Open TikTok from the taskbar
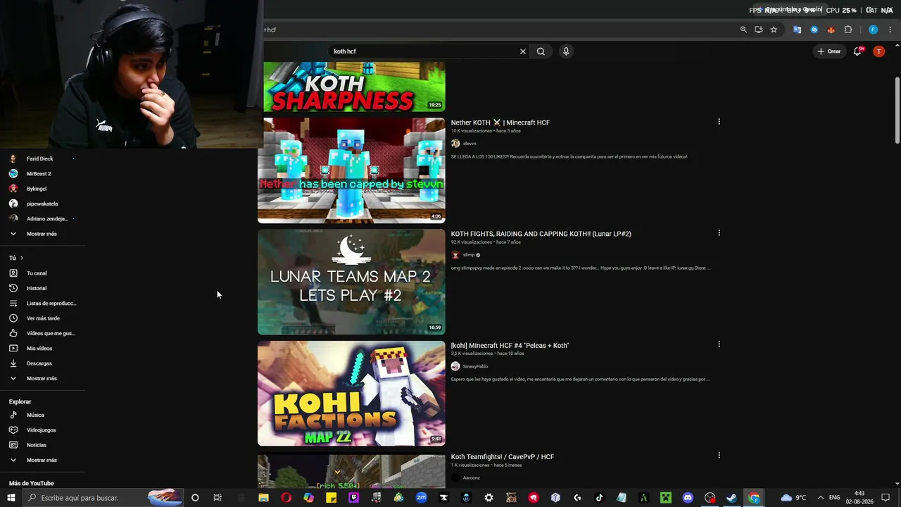 pos(599,498)
